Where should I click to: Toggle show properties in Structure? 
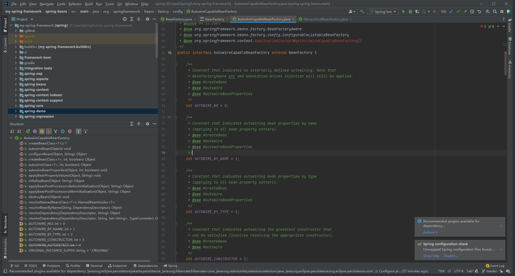click(x=35, y=131)
